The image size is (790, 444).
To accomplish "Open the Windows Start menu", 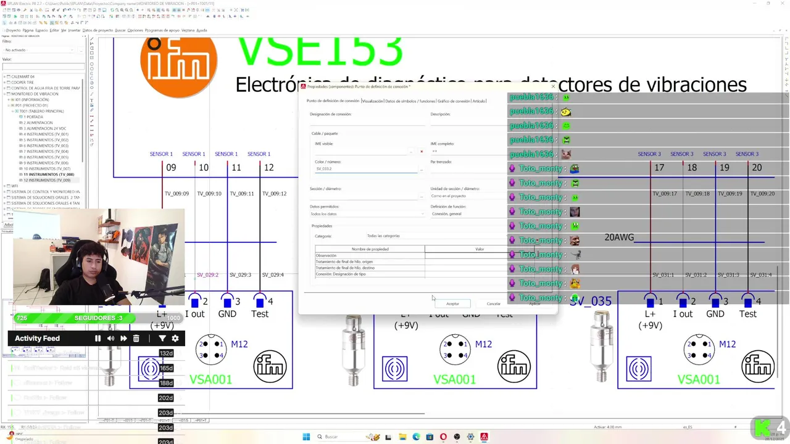I will click(306, 437).
